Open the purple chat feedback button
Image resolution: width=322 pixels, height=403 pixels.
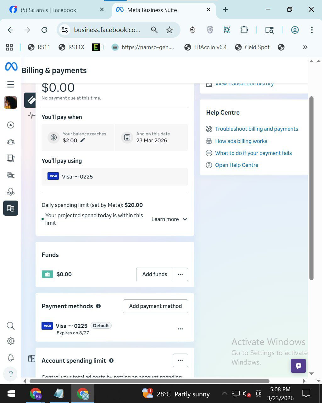[298, 366]
